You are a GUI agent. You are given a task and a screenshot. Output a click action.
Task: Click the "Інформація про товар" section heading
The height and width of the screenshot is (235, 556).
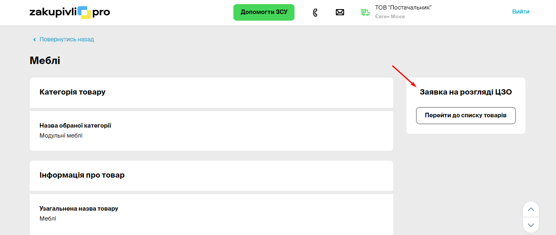pyautogui.click(x=82, y=175)
